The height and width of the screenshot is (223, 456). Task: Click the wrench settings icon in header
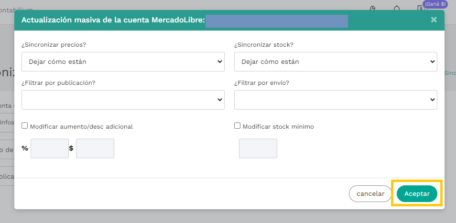click(374, 8)
